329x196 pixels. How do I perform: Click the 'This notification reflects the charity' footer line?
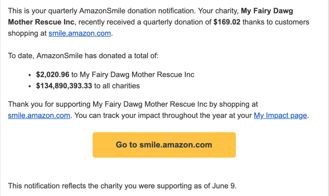[x=122, y=186]
